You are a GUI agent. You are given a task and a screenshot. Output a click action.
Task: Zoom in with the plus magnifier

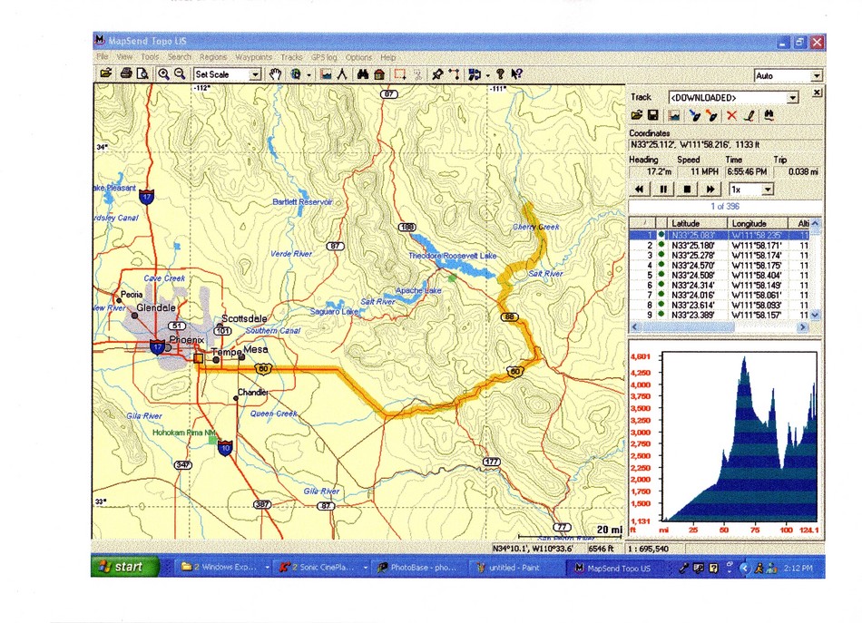coord(163,73)
